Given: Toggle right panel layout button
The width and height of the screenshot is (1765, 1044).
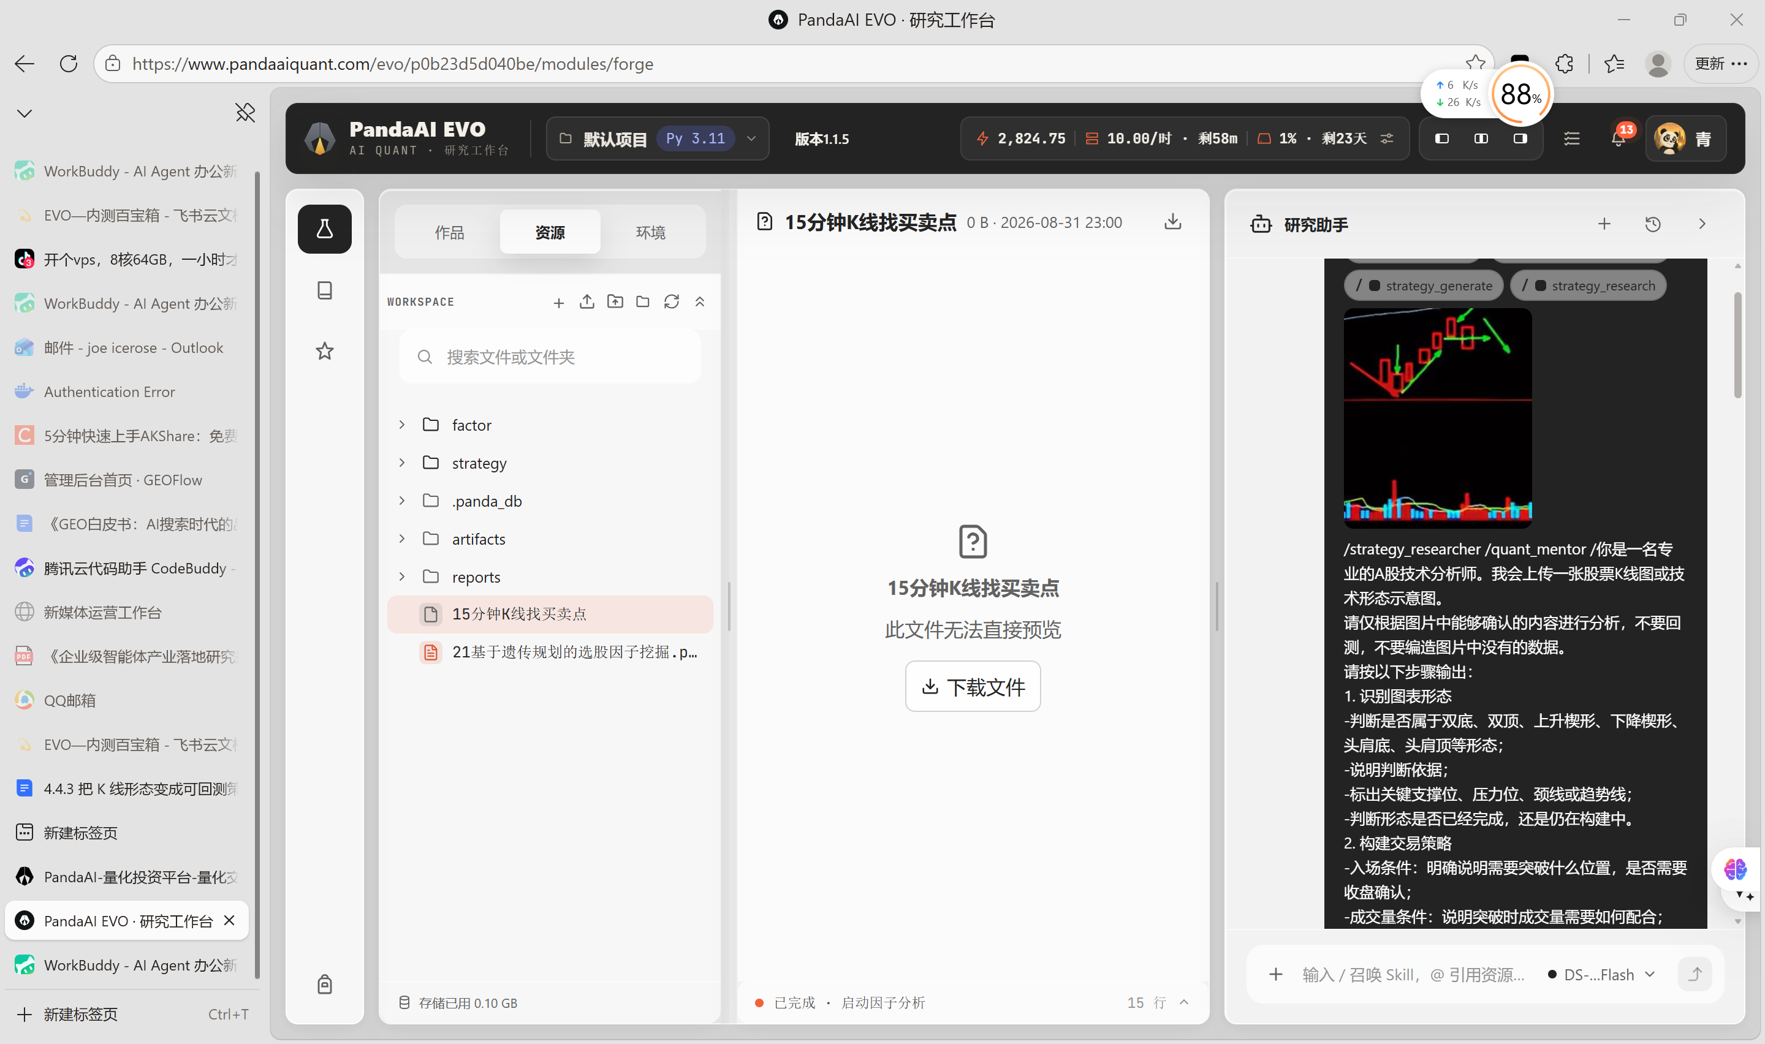Looking at the screenshot, I should coord(1520,138).
